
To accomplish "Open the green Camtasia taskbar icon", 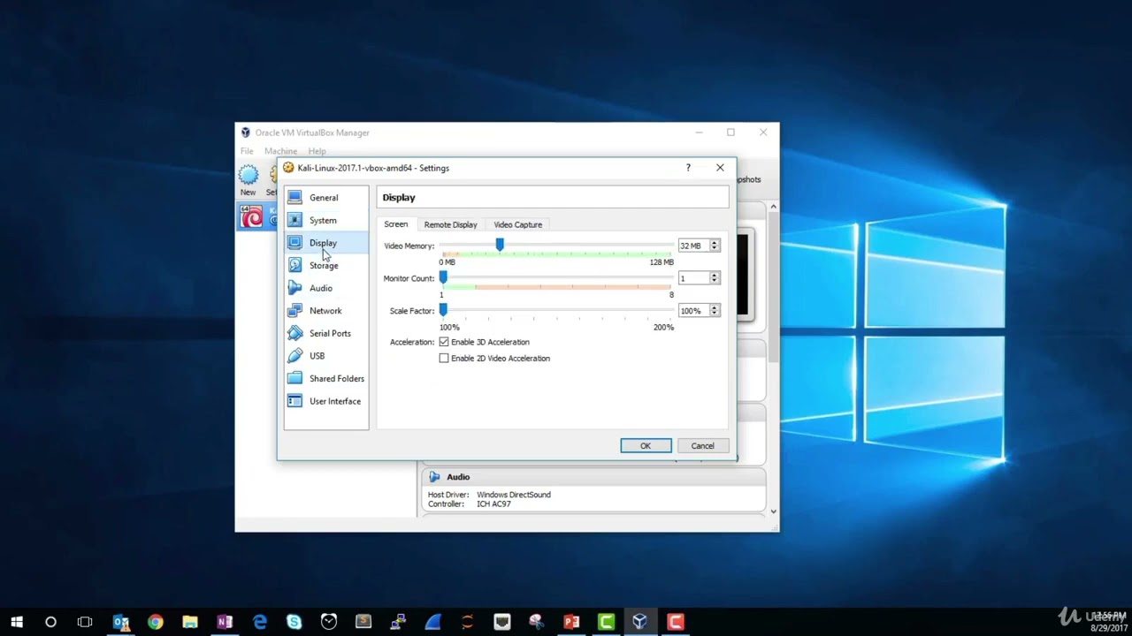I will (x=606, y=622).
